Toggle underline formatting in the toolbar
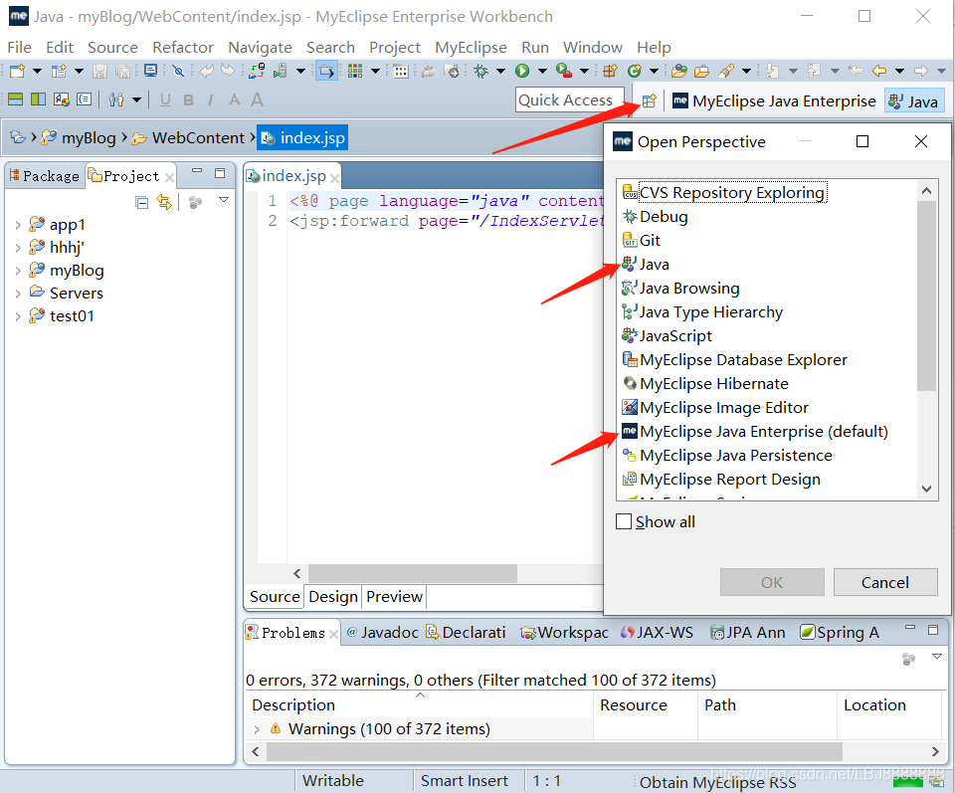Viewport: 955px width, 793px height. click(165, 99)
